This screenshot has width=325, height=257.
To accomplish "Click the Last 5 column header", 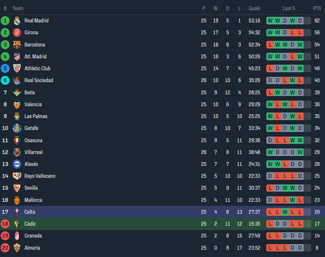I will (x=288, y=8).
